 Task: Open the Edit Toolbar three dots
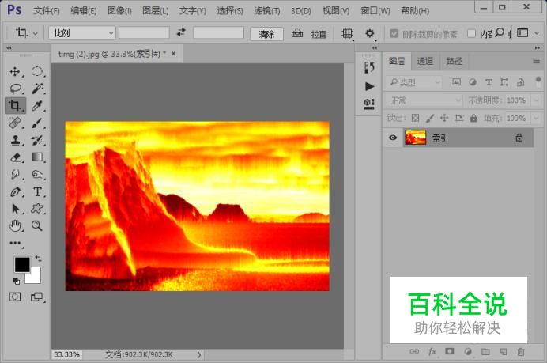(15, 243)
